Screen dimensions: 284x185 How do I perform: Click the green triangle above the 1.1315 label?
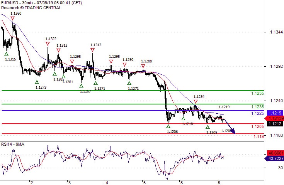pyautogui.click(x=6, y=54)
